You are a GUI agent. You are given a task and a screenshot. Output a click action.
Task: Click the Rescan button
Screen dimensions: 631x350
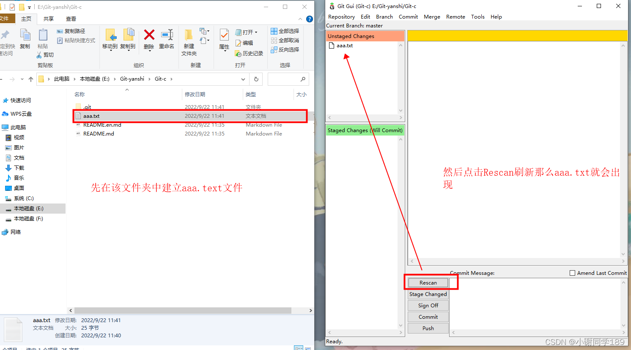[428, 283]
